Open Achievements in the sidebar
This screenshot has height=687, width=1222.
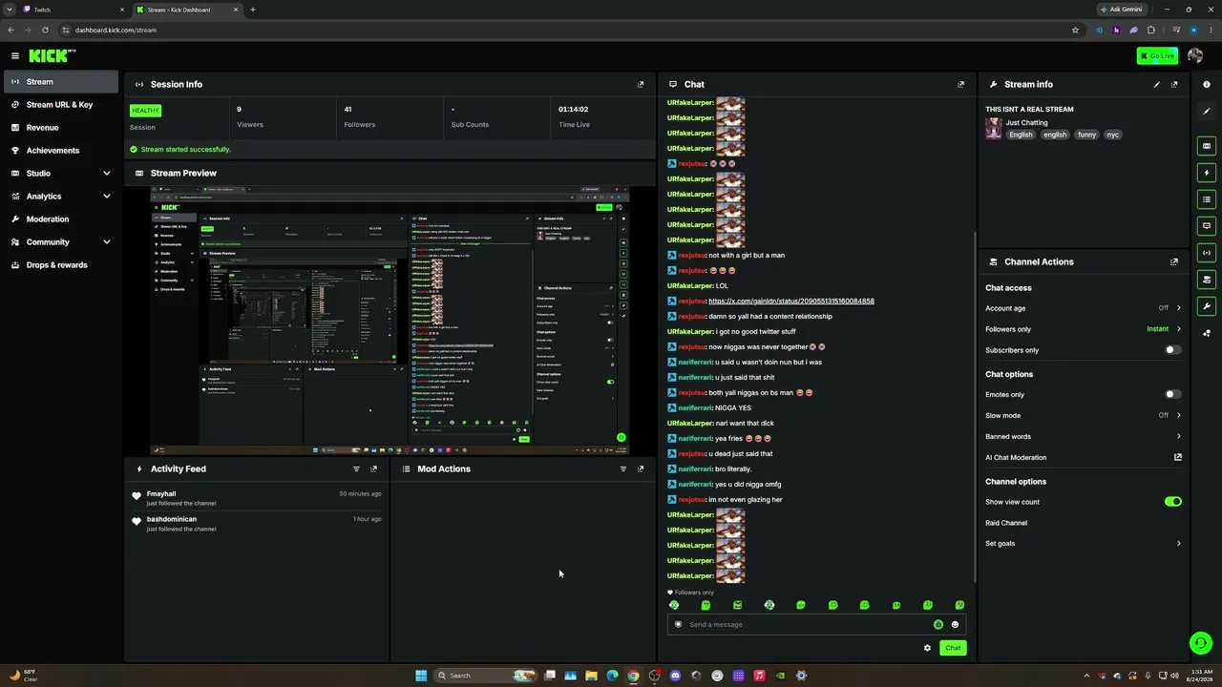(x=61, y=151)
